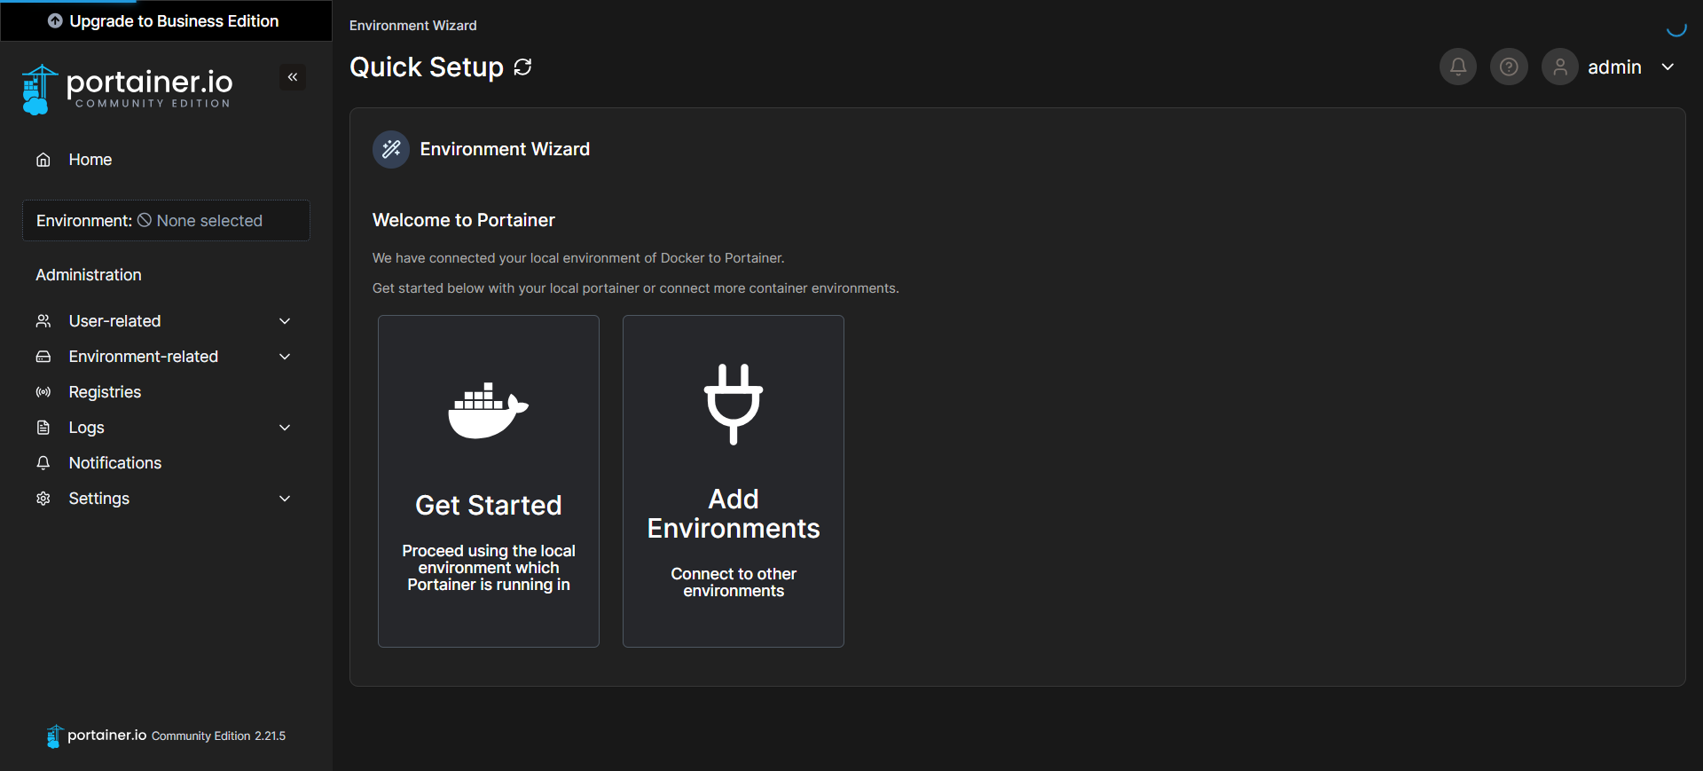1703x771 pixels.
Task: Choose the Add Environments card title
Action: (734, 514)
